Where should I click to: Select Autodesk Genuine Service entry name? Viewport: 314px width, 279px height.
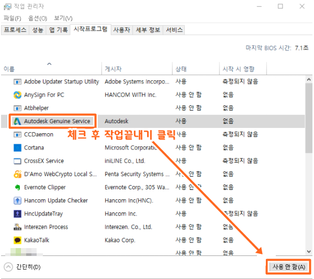(57, 121)
